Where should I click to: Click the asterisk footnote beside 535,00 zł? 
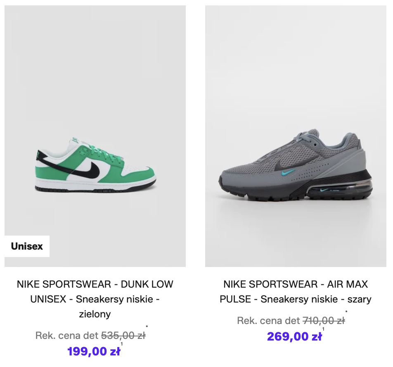pos(147,326)
